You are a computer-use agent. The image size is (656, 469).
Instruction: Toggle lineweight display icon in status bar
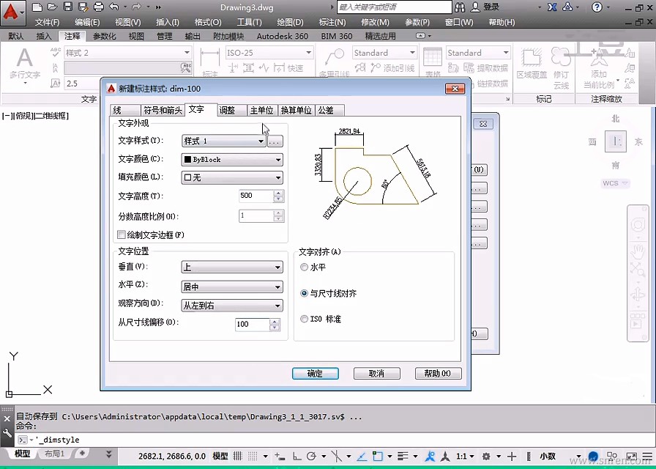pyautogui.click(x=403, y=456)
